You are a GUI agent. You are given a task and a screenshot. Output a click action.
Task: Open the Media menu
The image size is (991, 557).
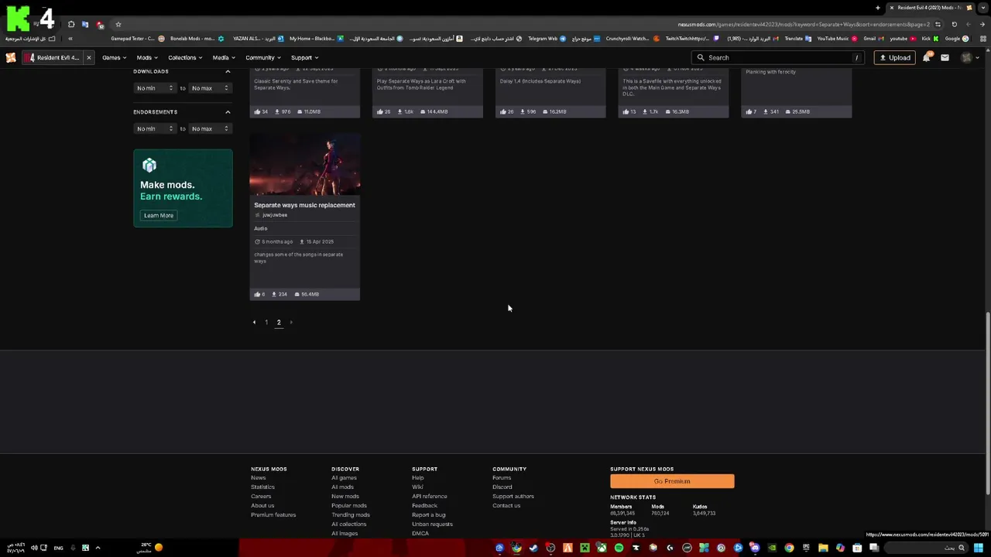(x=224, y=57)
